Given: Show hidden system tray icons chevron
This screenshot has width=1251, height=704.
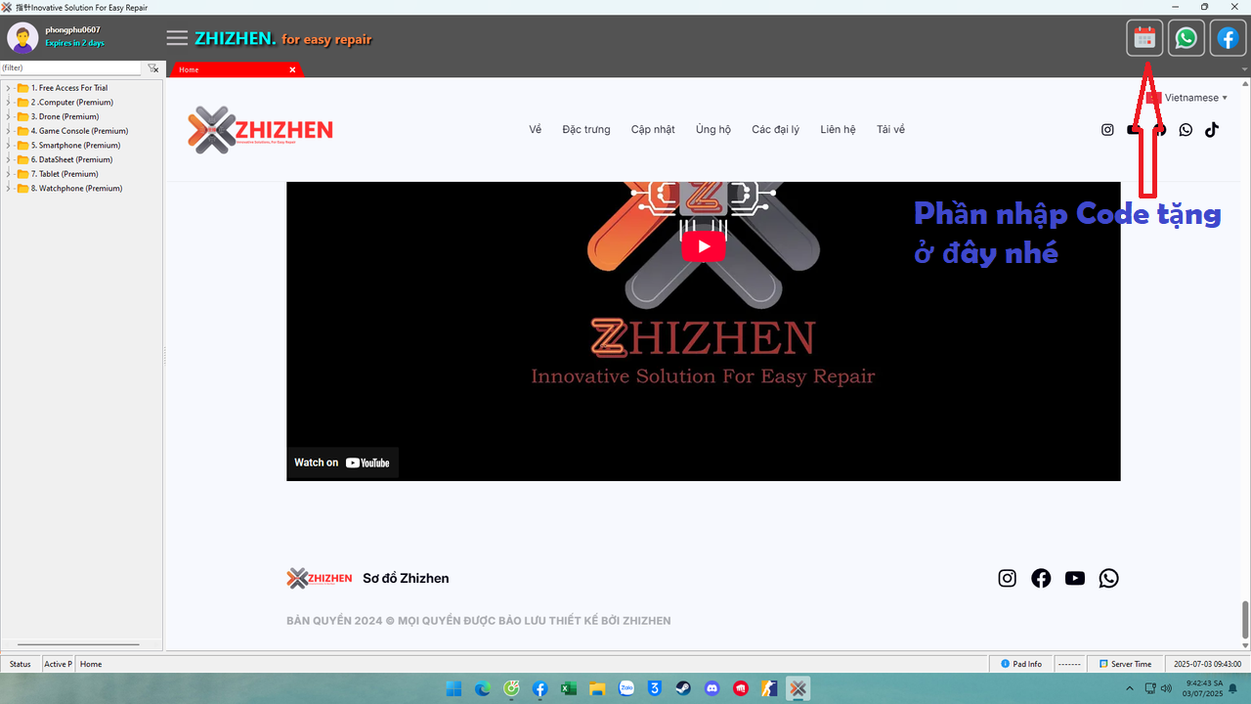Looking at the screenshot, I should click(1130, 688).
